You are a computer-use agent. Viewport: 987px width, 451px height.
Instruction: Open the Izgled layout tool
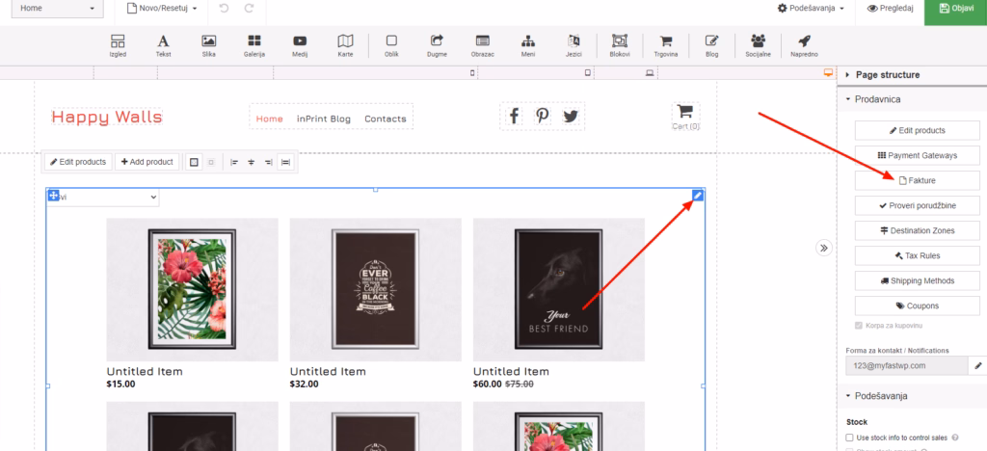point(118,45)
